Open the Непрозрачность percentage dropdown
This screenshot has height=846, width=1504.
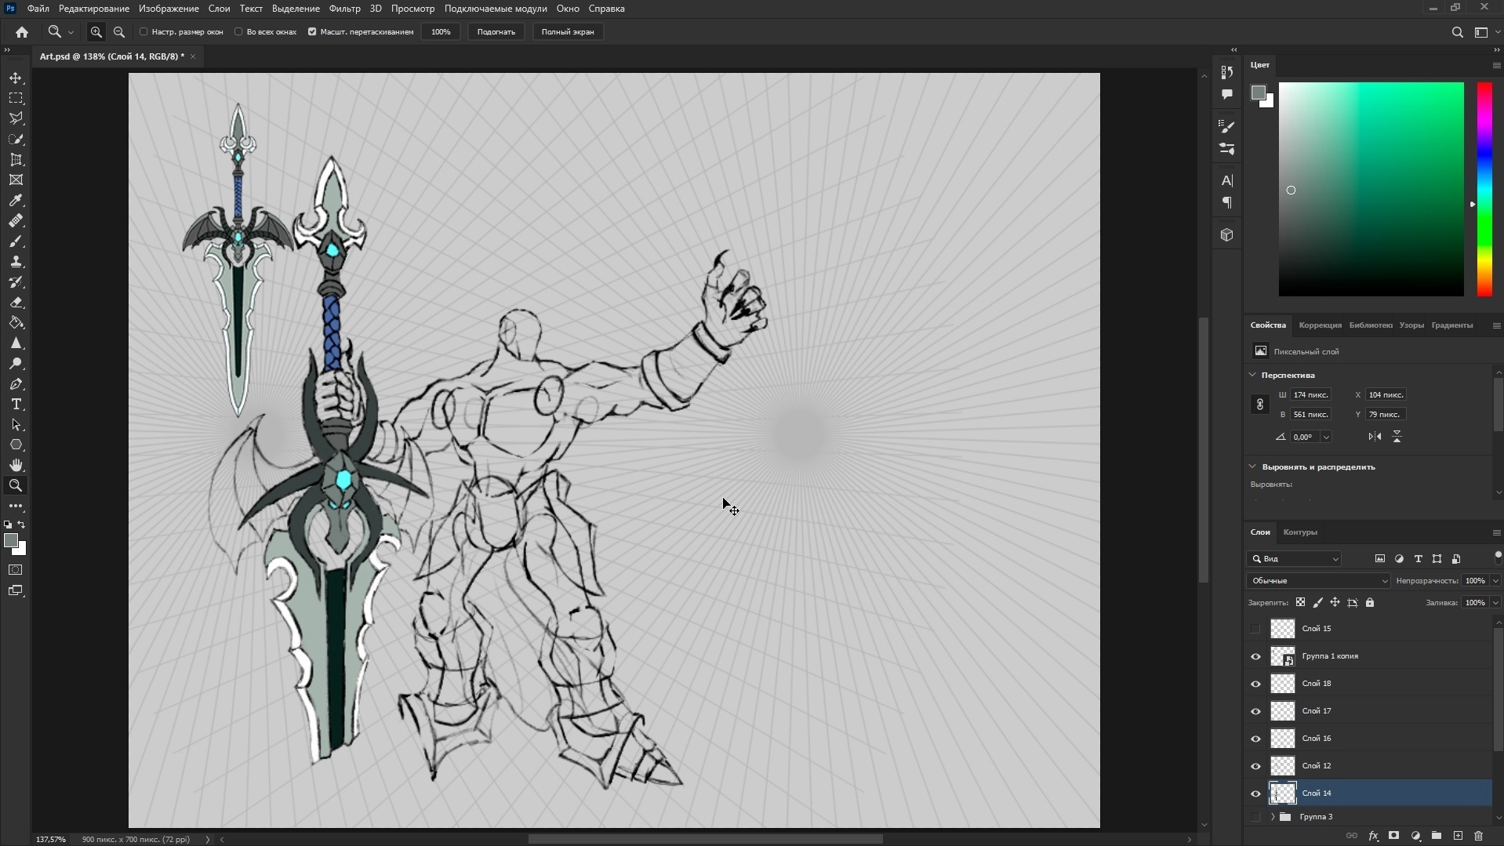(1495, 581)
